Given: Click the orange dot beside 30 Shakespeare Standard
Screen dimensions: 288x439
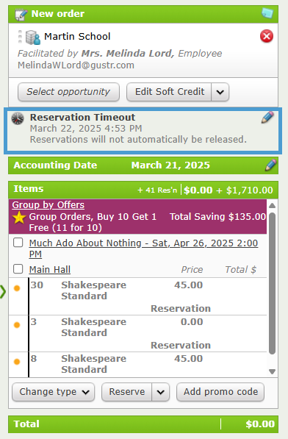Looking at the screenshot, I should (17, 288).
